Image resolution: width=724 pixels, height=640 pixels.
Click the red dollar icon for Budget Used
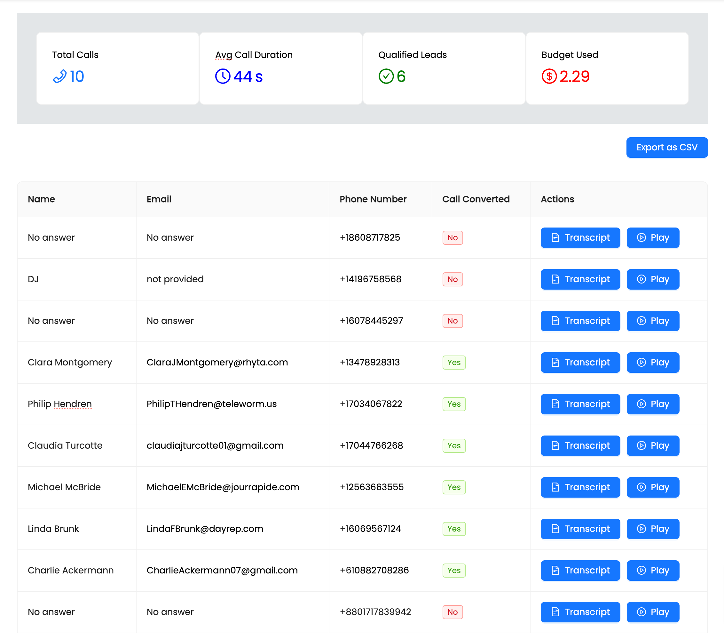(549, 76)
